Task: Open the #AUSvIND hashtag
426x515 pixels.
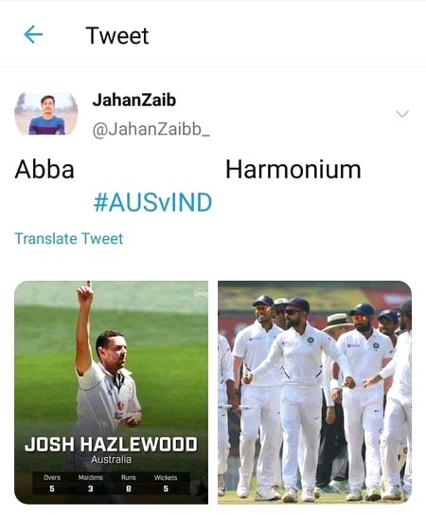Action: (x=152, y=202)
